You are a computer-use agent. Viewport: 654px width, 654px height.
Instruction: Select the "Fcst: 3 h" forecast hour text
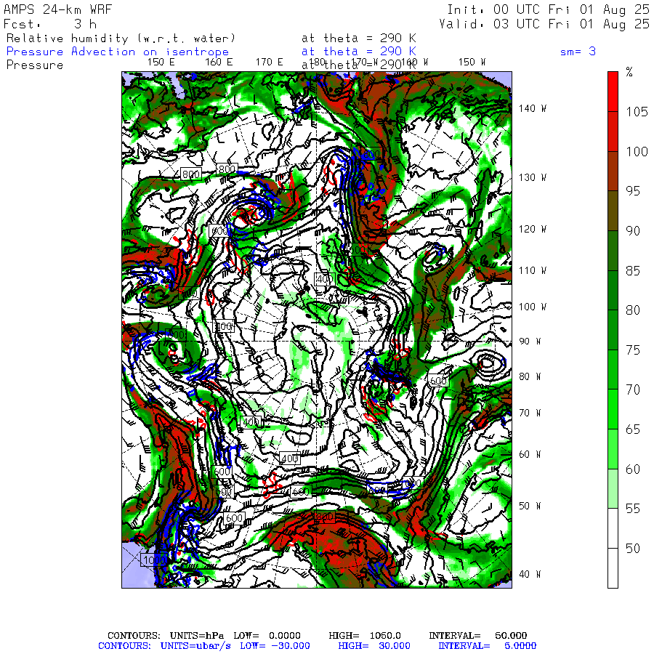point(50,24)
